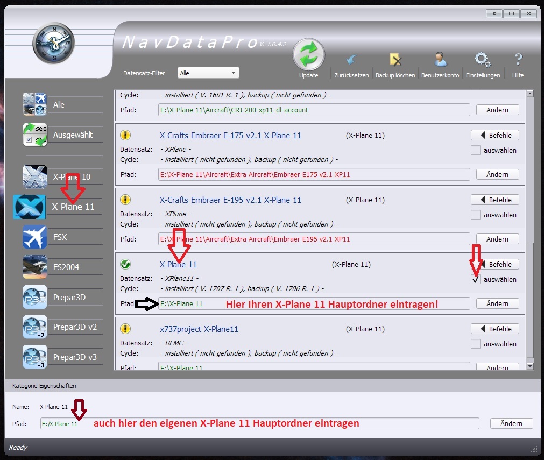Open X-Crafts Embraer E-175 v2.1 title link

(230, 135)
